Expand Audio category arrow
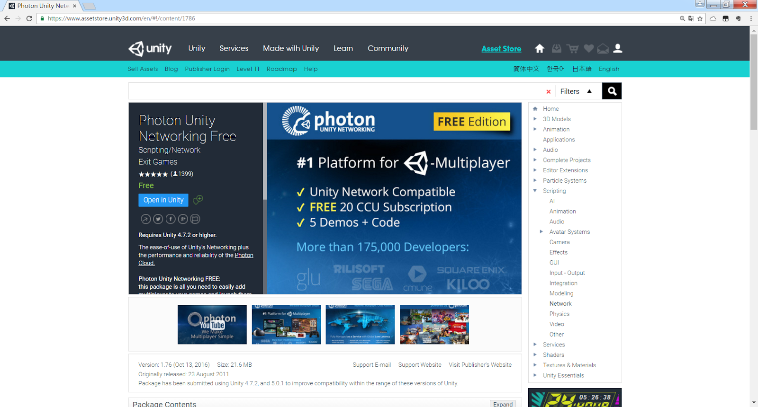 pos(535,150)
